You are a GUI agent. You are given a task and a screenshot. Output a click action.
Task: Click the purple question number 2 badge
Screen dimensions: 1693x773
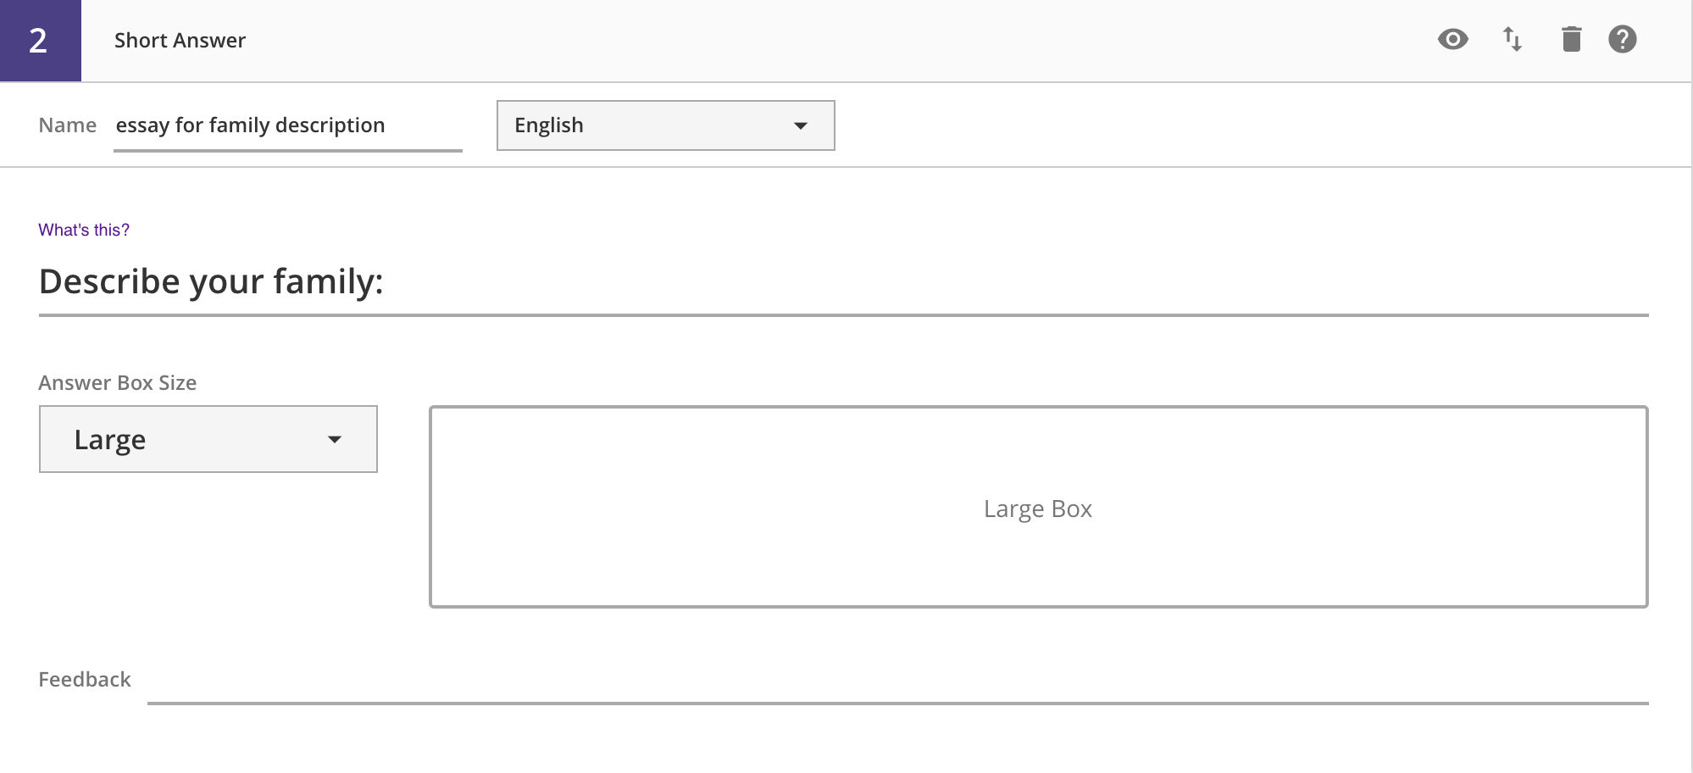pos(40,40)
